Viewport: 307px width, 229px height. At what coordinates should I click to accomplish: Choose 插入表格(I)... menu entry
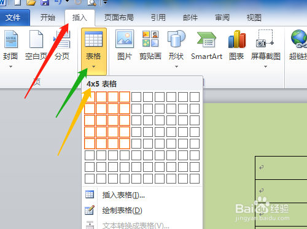[142, 195]
